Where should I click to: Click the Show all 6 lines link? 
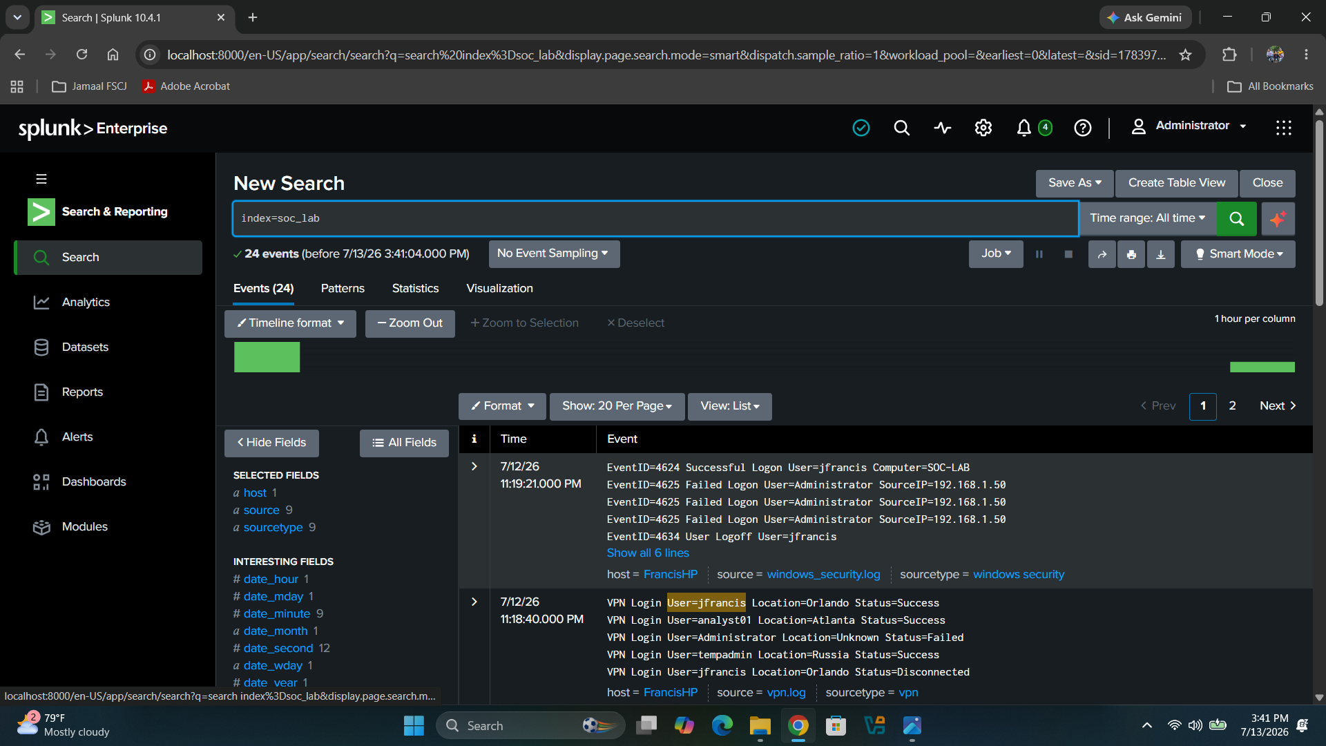click(x=648, y=553)
